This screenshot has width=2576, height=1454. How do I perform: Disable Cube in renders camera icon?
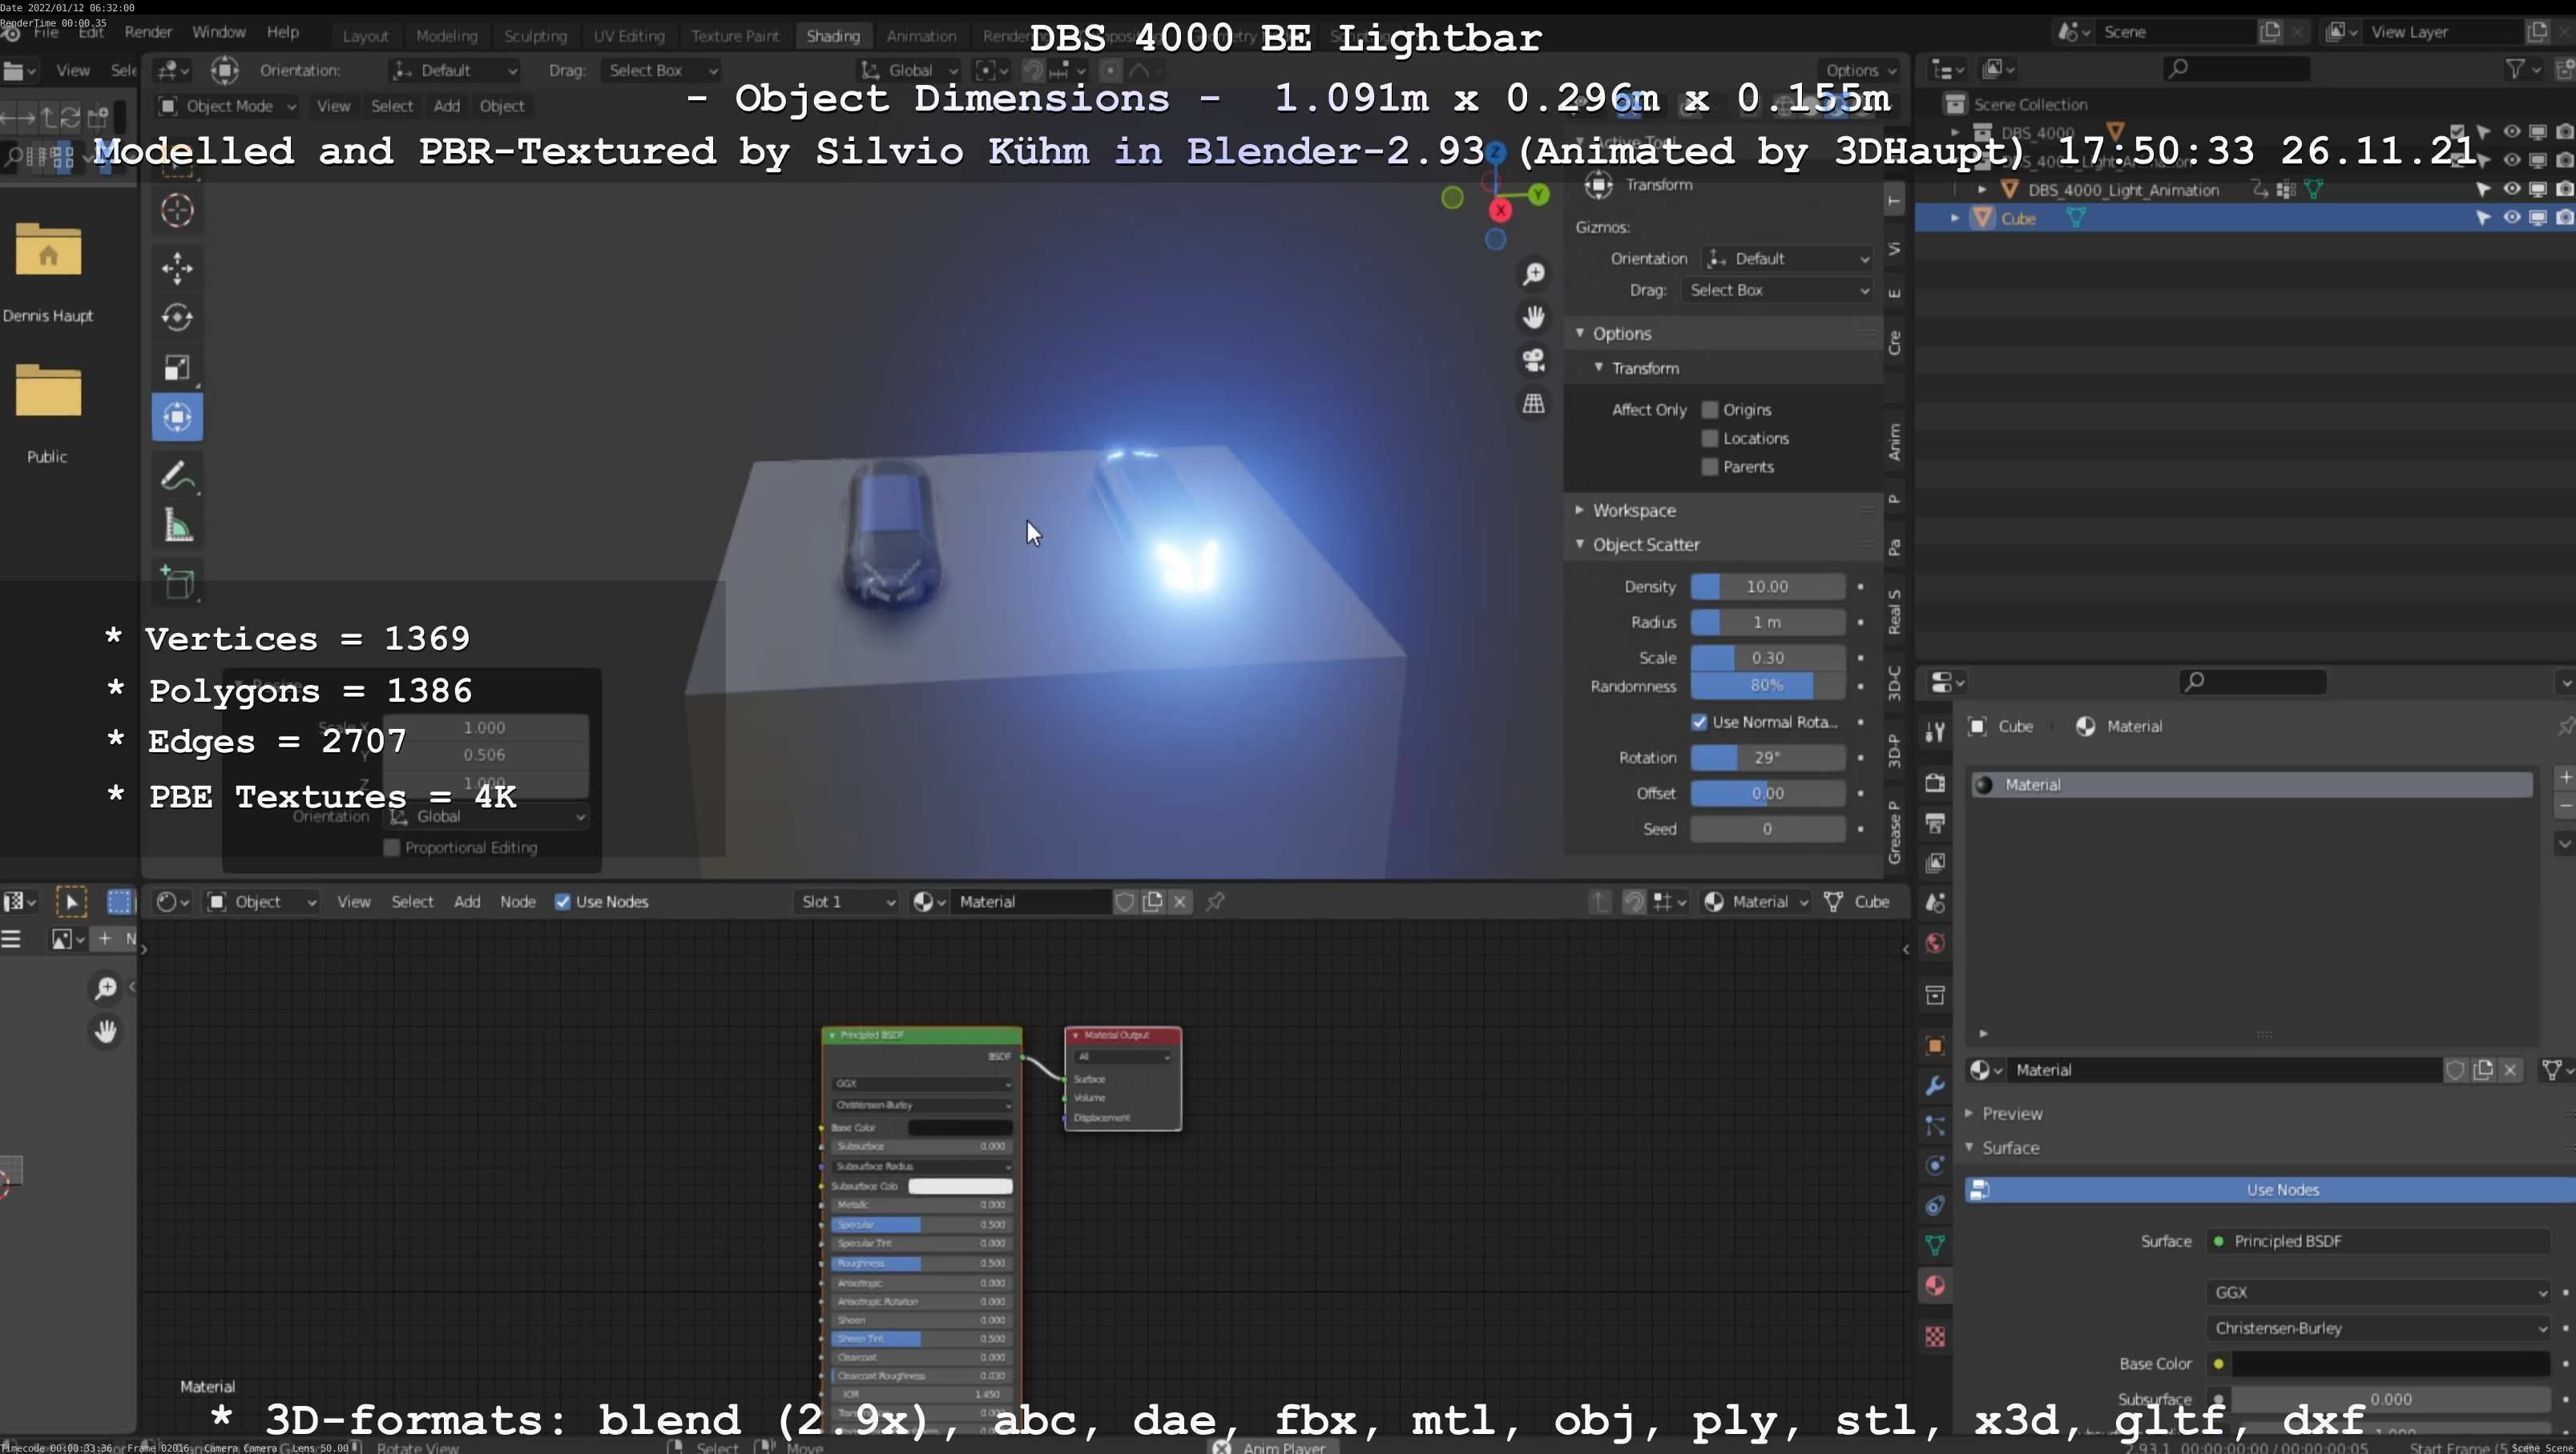click(x=2564, y=218)
